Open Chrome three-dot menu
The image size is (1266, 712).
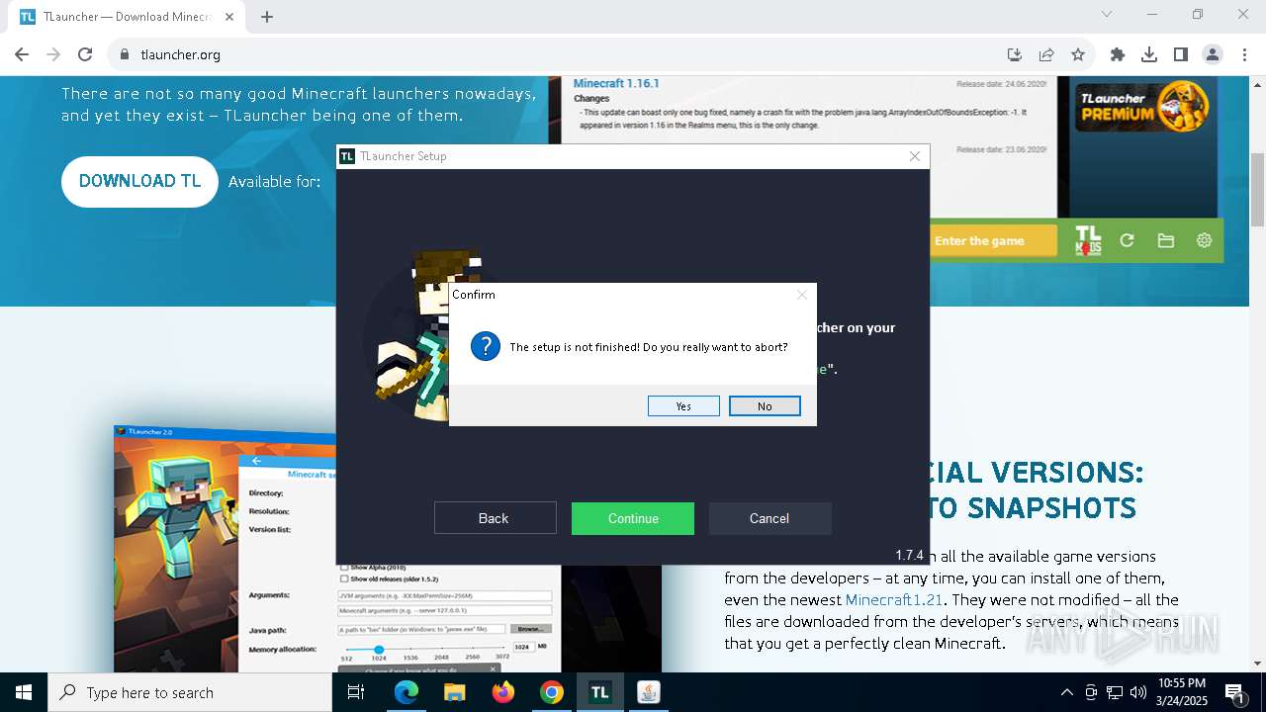tap(1244, 54)
